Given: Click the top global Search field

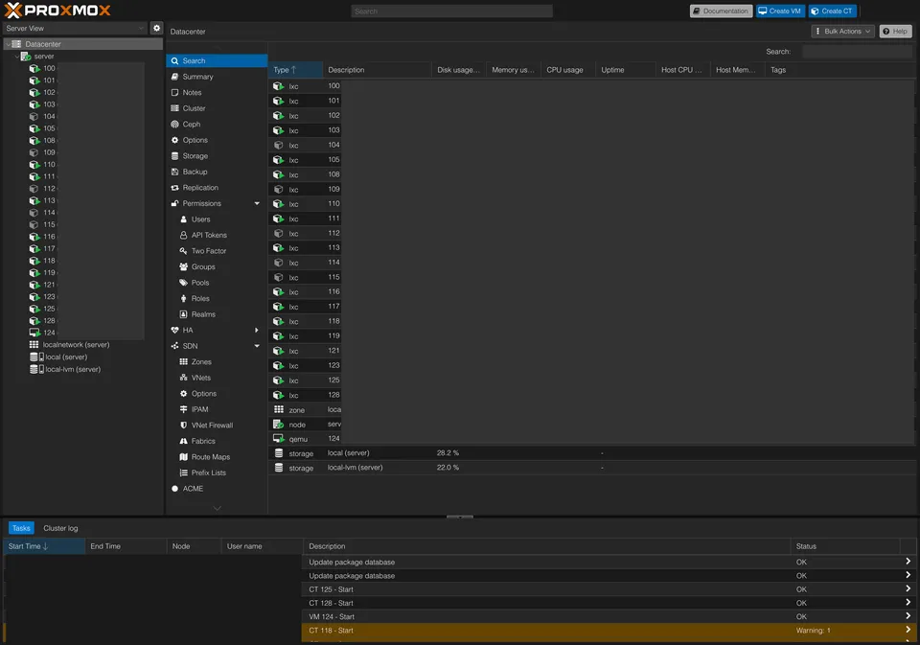Looking at the screenshot, I should coord(451,12).
